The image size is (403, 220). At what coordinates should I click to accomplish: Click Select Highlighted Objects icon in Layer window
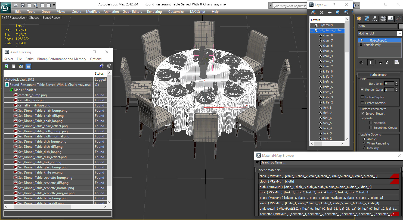point(338,12)
